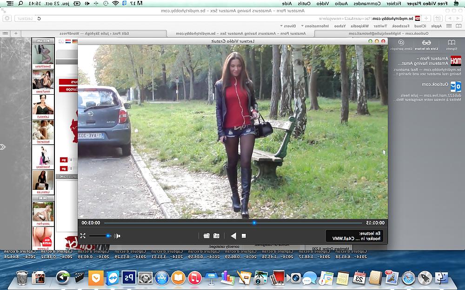
Task: Open the Apple logo menu
Action: click(x=456, y=4)
